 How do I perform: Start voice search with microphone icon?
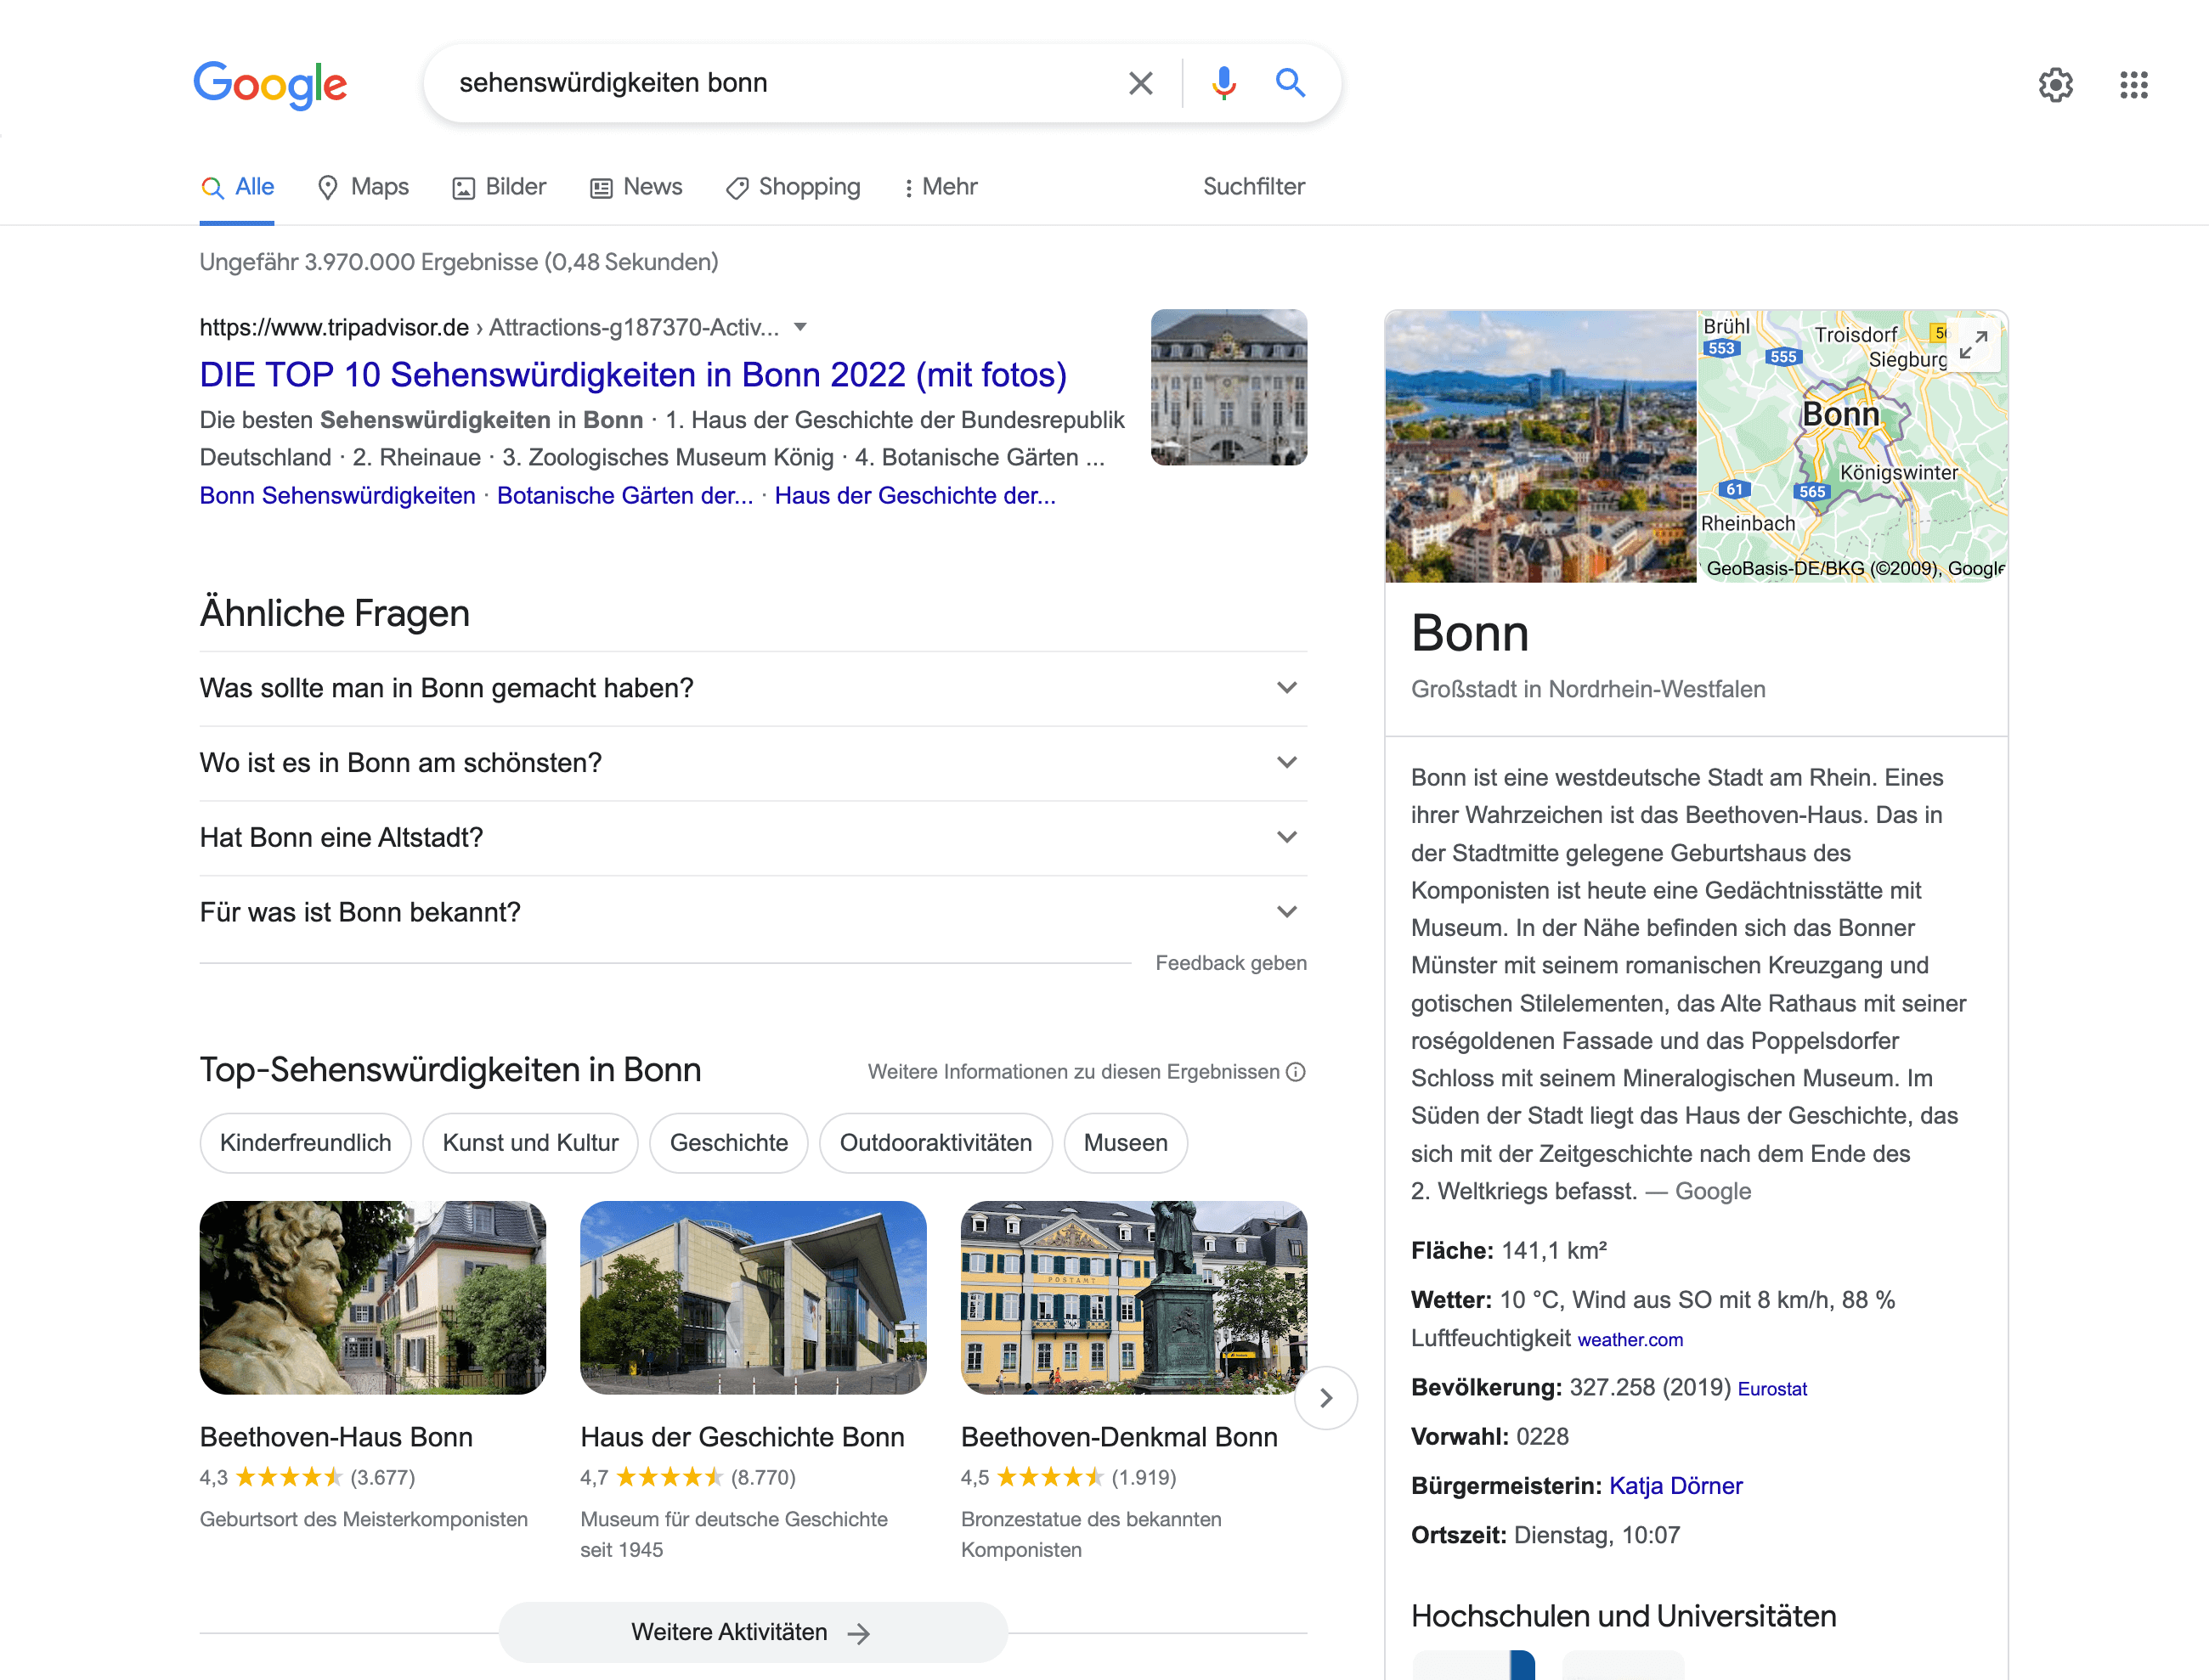click(1223, 83)
